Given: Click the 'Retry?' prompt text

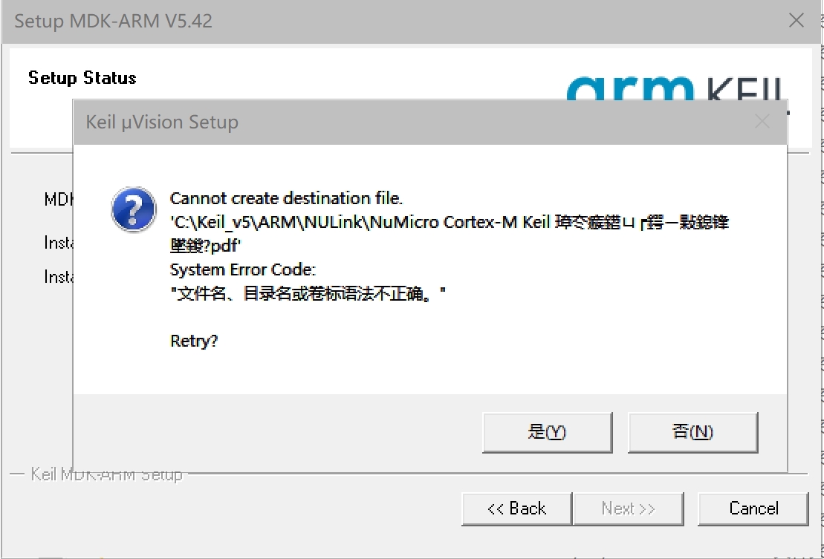Looking at the screenshot, I should pyautogui.click(x=194, y=341).
